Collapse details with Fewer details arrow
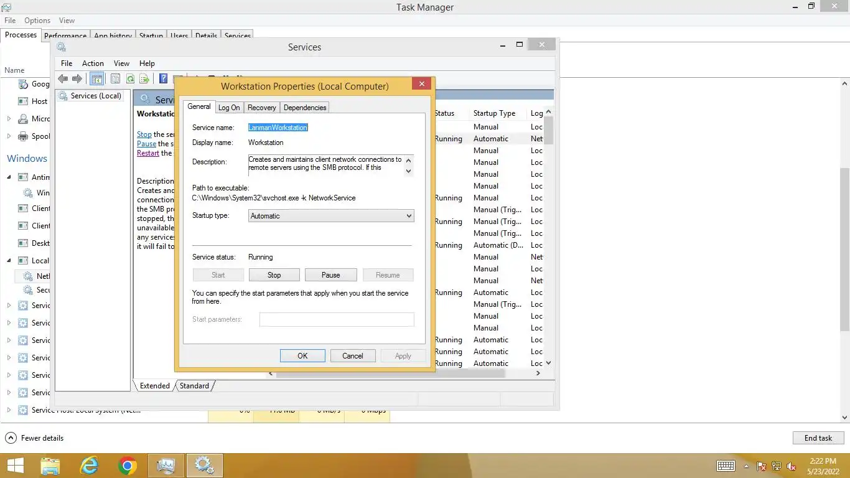 click(11, 438)
